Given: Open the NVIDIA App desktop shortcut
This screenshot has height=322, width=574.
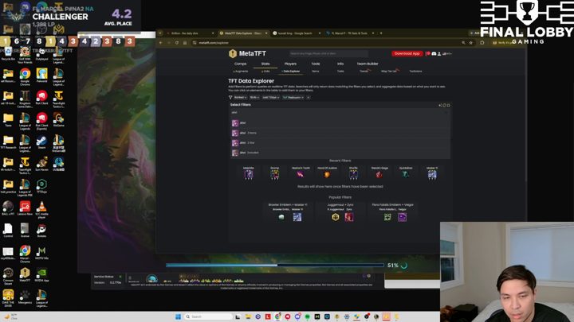Looking at the screenshot, I should (x=41, y=275).
